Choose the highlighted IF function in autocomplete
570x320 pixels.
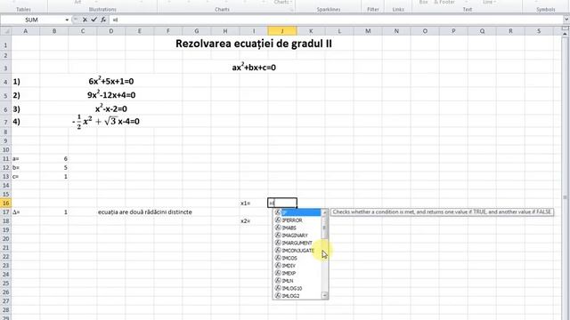[297, 212]
